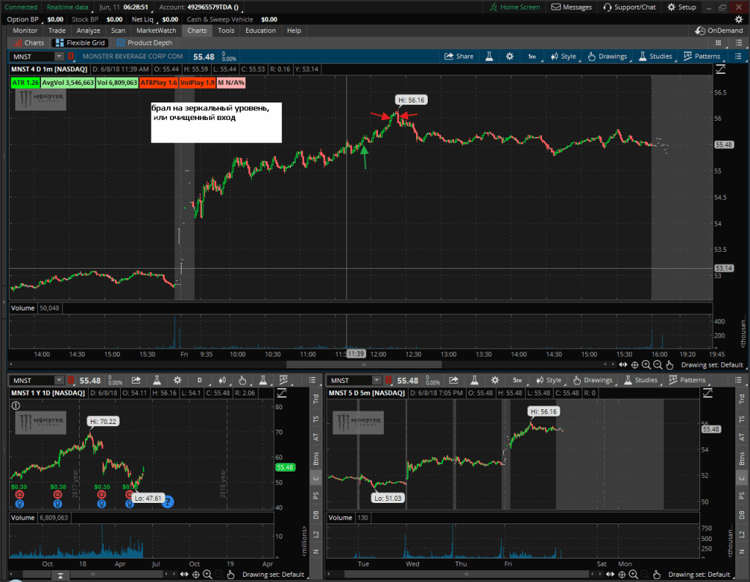Toggle the C sidebar button on right edge
The height and width of the screenshot is (582, 750).
point(742,476)
